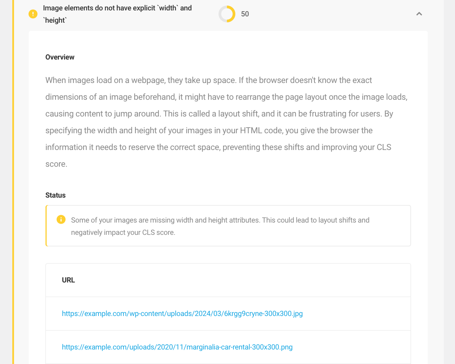455x364 pixels.
Task: Click the Status section heading
Action: (56, 195)
